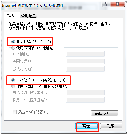This screenshot has height=135, width=128.
Task: Click the 退出时验证设置 label text
Action: click(x=33, y=112)
